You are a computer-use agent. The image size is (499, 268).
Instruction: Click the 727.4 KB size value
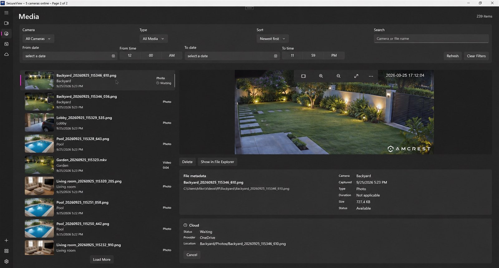pos(363,202)
